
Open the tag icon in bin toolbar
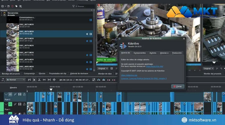click(x=16, y=6)
